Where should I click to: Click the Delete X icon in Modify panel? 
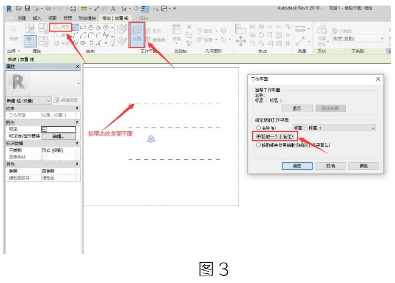pyautogui.click(x=288, y=43)
